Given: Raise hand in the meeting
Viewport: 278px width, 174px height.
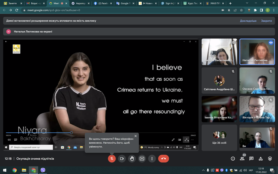Looking at the screenshot, I should 132,159.
